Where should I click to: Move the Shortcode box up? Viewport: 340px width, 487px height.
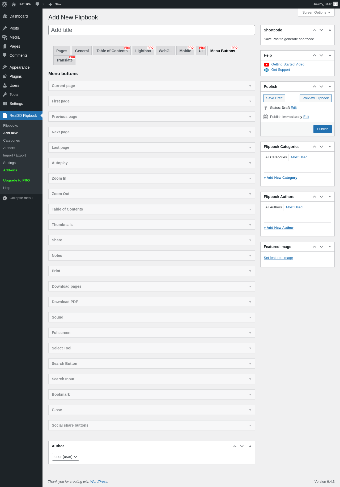tap(314, 30)
